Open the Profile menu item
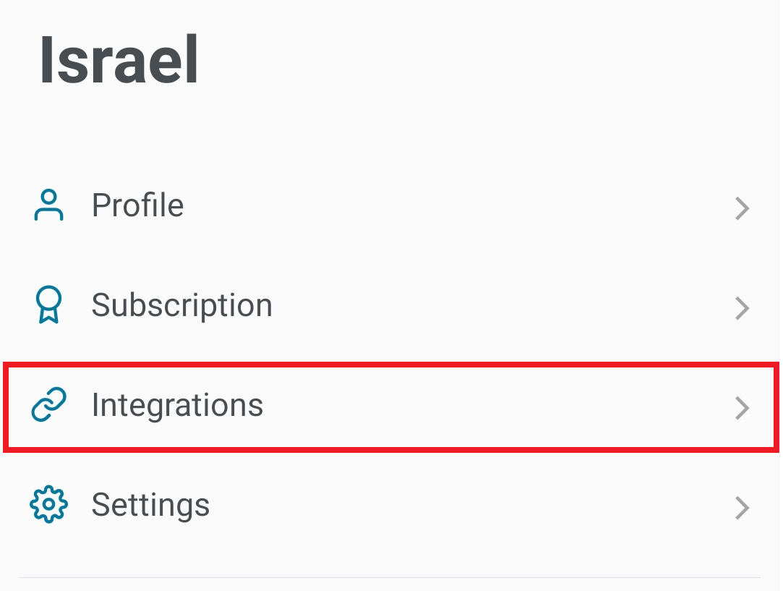 390,206
